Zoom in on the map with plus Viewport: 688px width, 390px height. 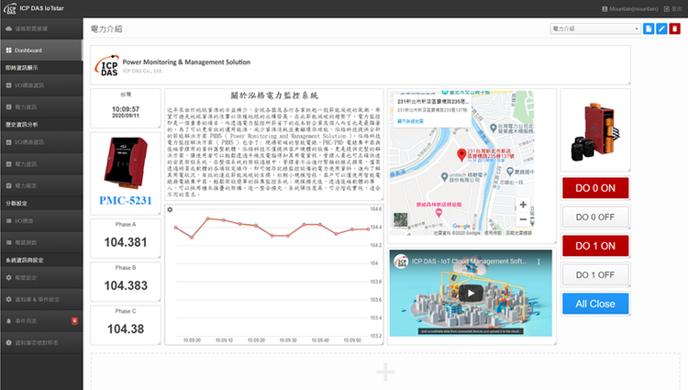tap(523, 205)
